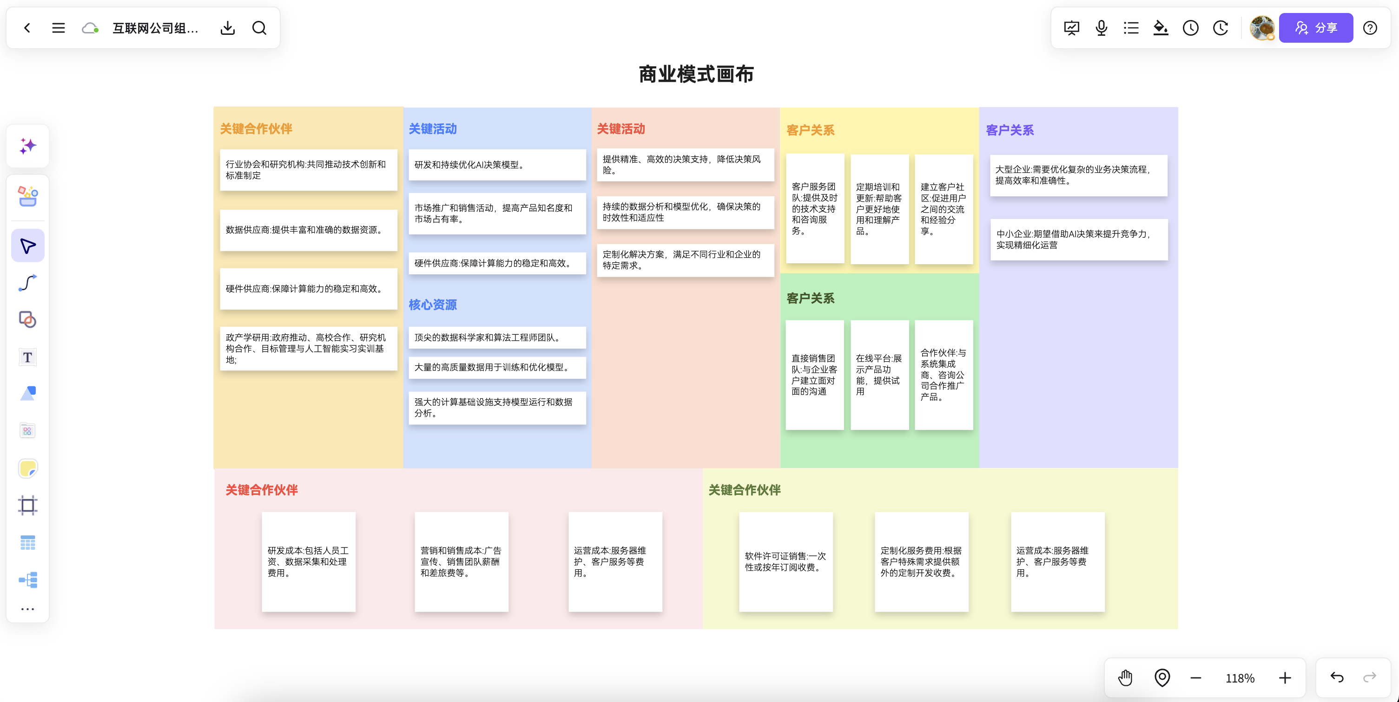Click document title 互联网公司组...
1399x702 pixels.
pos(155,28)
